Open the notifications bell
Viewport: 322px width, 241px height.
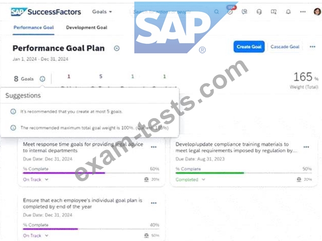point(288,12)
